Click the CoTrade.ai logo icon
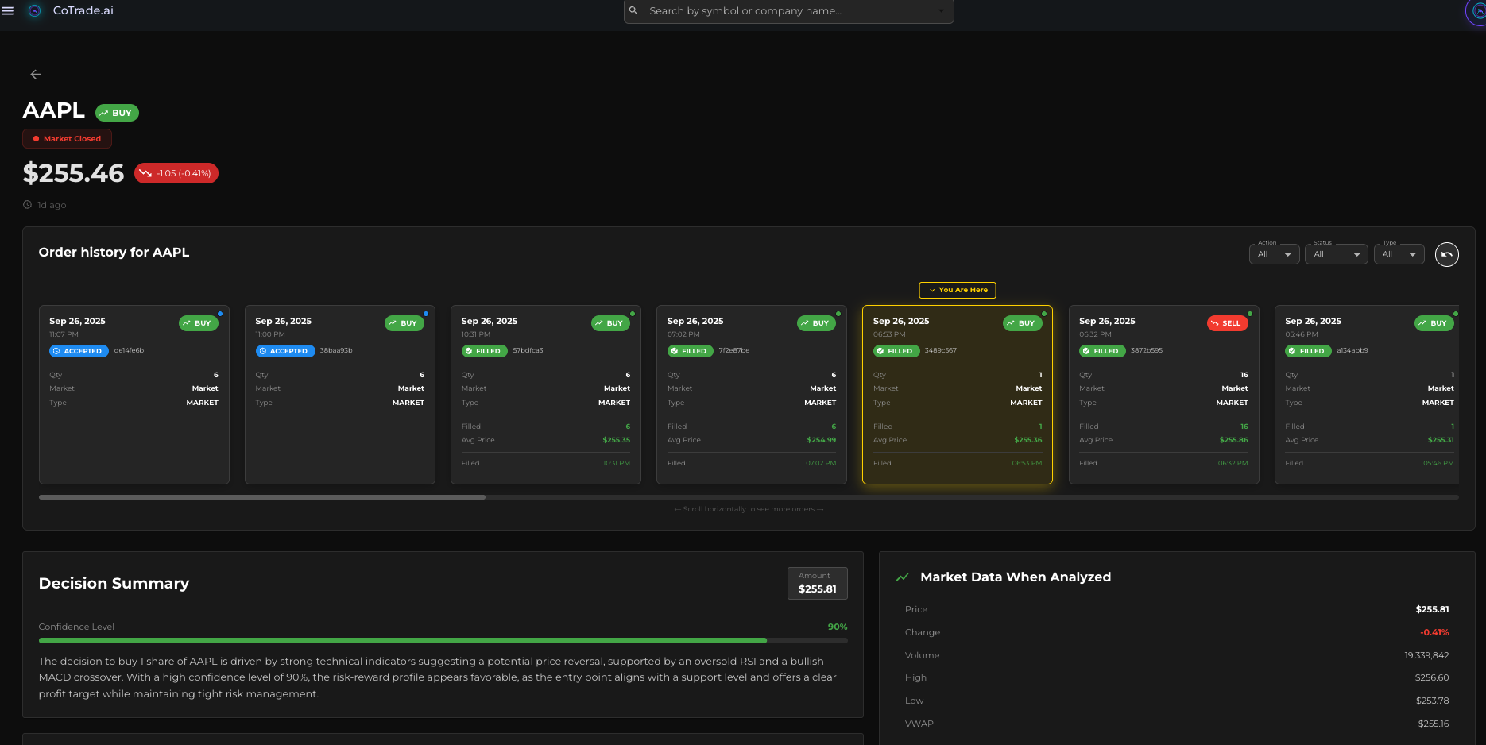Viewport: 1486px width, 745px height. (34, 11)
